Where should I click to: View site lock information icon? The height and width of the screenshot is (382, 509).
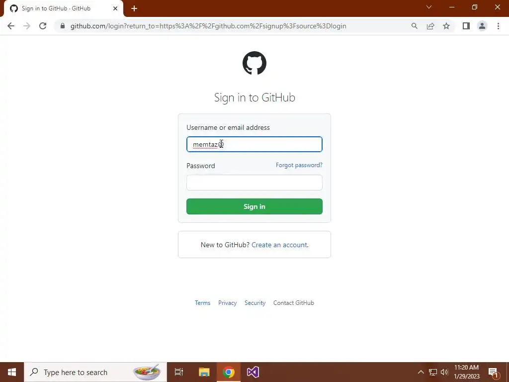coord(63,26)
